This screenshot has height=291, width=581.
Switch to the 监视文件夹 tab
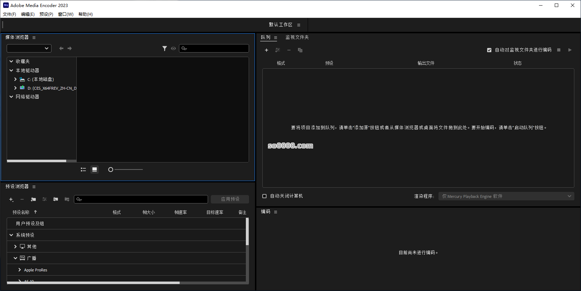point(297,37)
